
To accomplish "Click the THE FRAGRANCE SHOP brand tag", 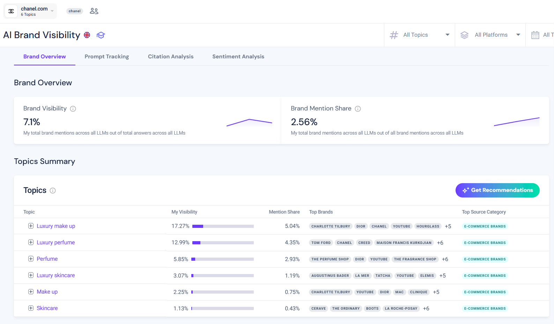I will coord(415,259).
